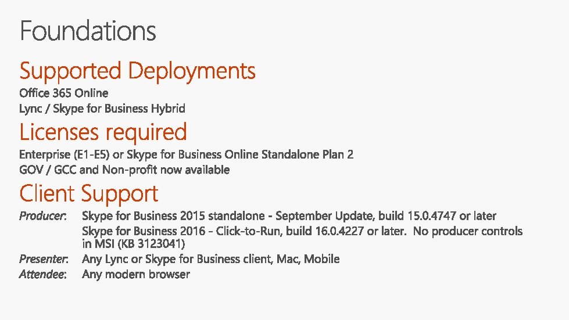The width and height of the screenshot is (569, 320).
Task: Click the KB 3123041 reference
Action: (x=151, y=244)
